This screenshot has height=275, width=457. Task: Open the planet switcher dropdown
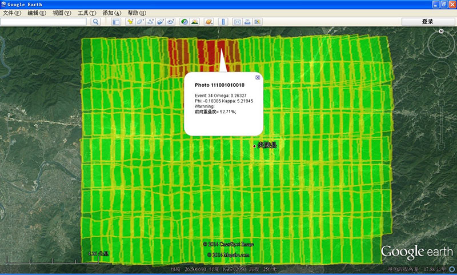(x=209, y=22)
